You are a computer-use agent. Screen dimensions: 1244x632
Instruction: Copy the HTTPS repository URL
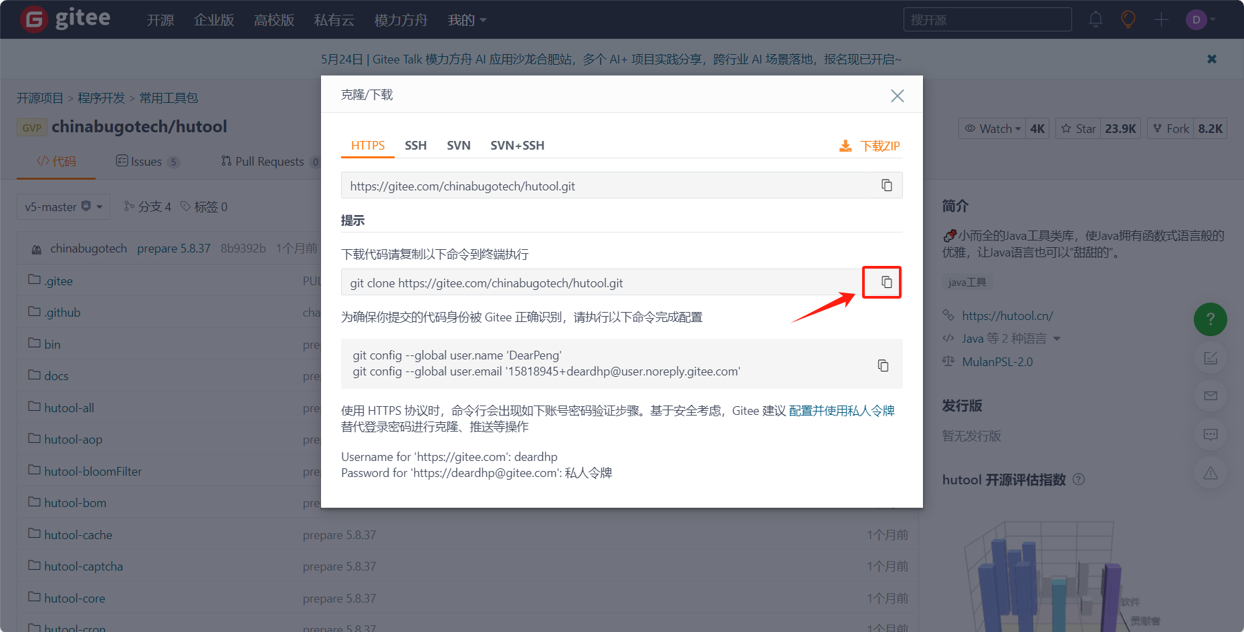(x=887, y=185)
